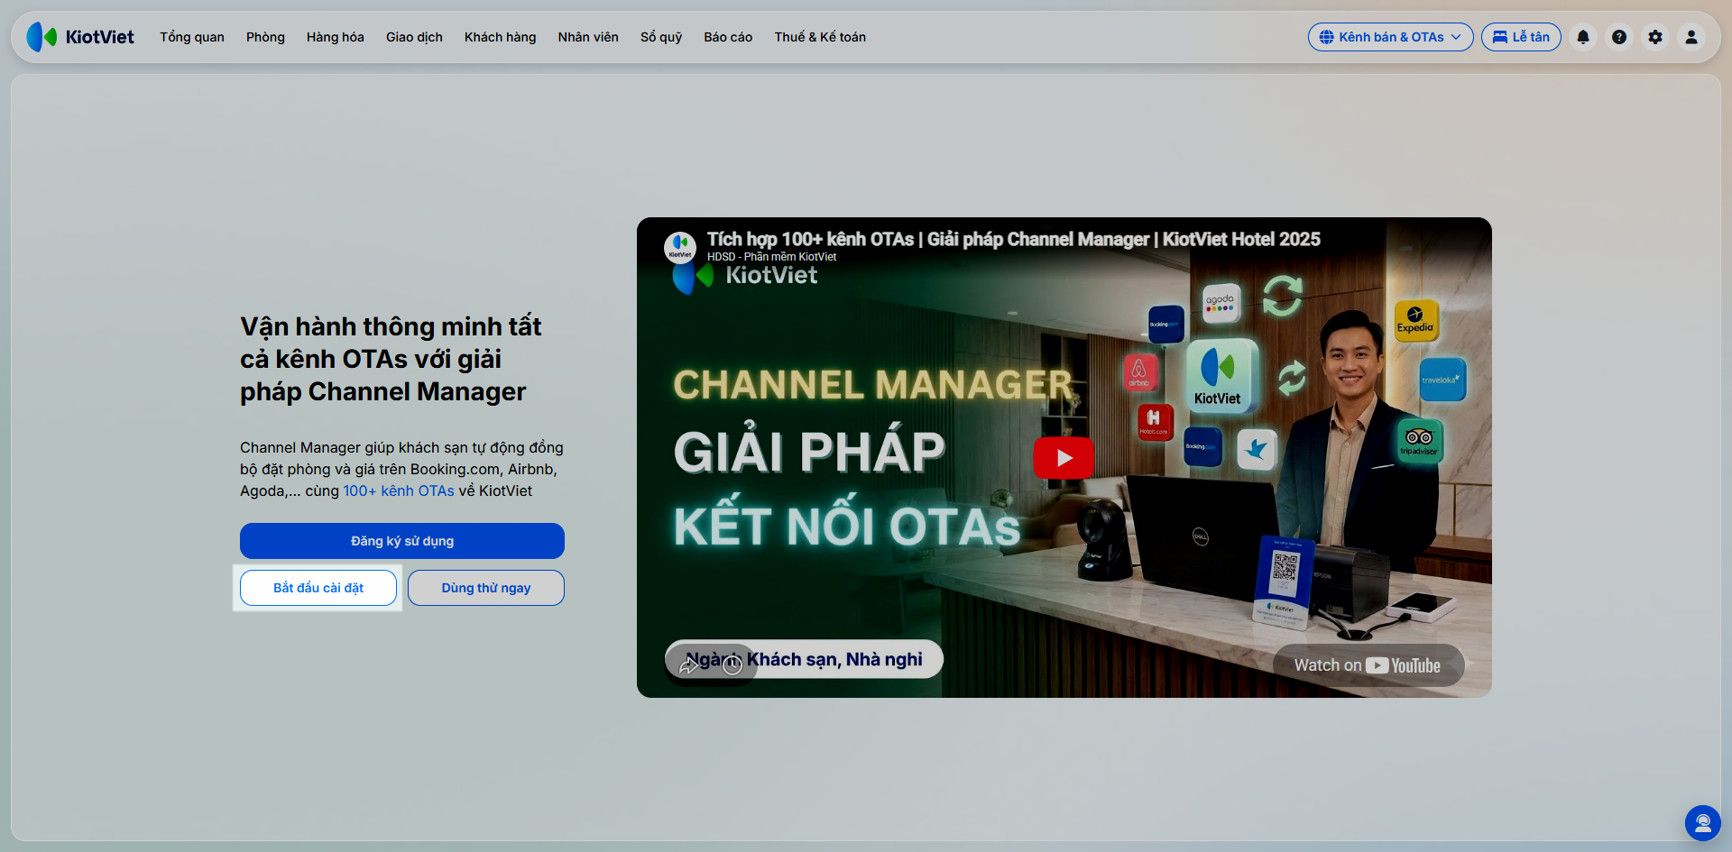Viewport: 1732px width, 852px height.
Task: Open the Nhân viên menu
Action: tap(588, 37)
